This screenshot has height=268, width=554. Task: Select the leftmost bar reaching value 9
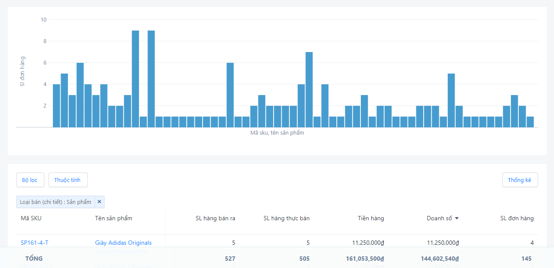(x=135, y=79)
